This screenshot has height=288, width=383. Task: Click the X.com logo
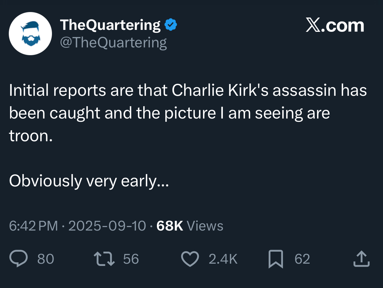point(335,25)
